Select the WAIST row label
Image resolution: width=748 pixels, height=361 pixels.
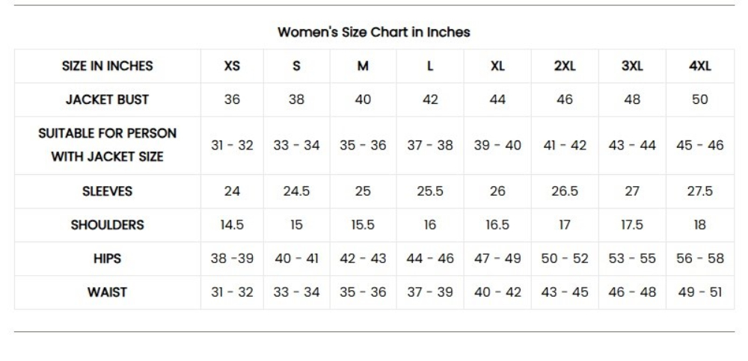click(x=107, y=292)
